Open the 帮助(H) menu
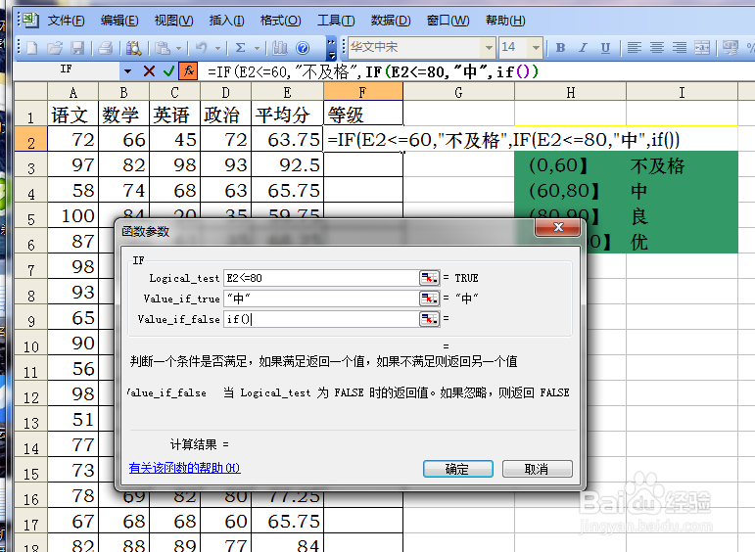 (x=505, y=21)
